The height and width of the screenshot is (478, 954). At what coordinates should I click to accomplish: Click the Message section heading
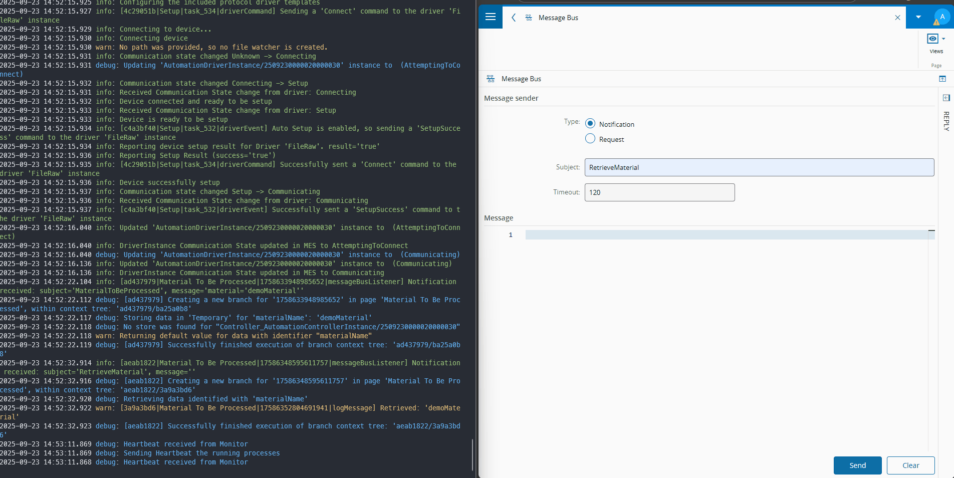pyautogui.click(x=499, y=218)
